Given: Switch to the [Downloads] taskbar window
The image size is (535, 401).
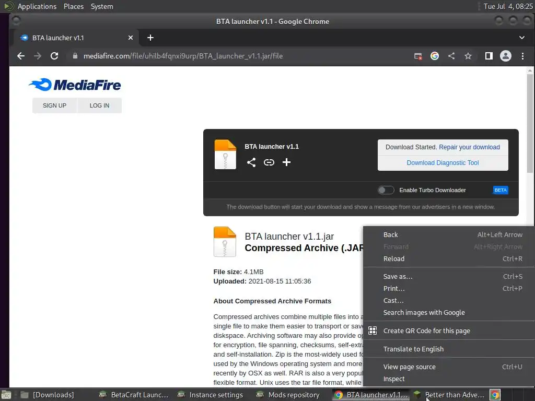Looking at the screenshot, I should (48, 395).
